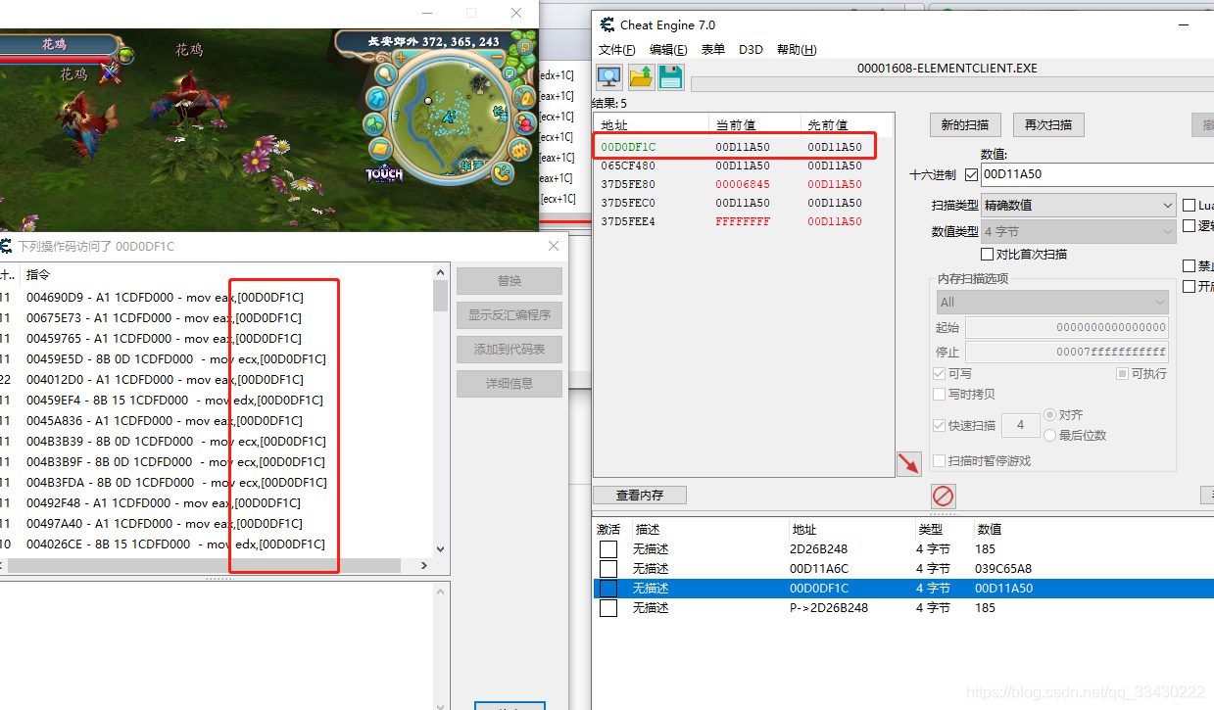This screenshot has height=710, width=1214.
Task: Open the 数值类型 dropdown (4 字节)
Action: (x=1078, y=232)
